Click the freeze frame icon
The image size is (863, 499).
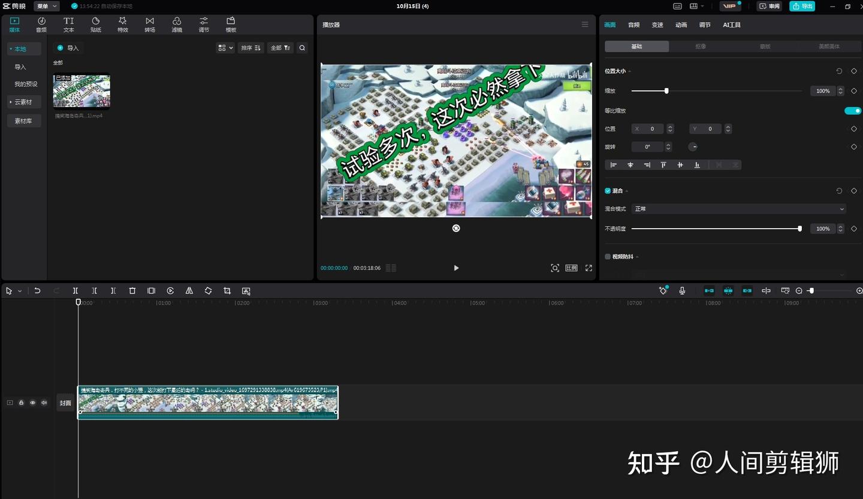point(151,291)
